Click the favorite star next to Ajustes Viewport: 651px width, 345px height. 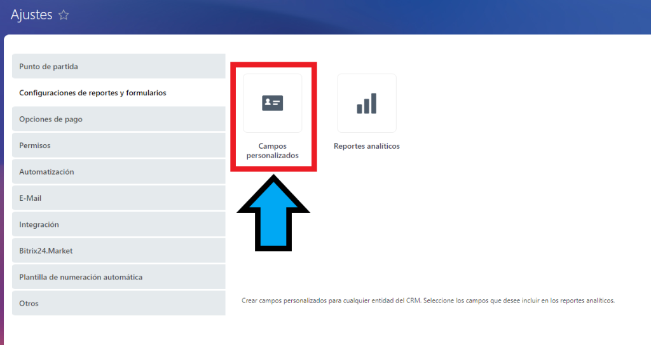click(x=64, y=15)
